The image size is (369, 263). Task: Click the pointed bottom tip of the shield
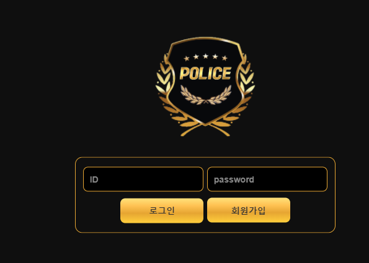[x=205, y=124]
